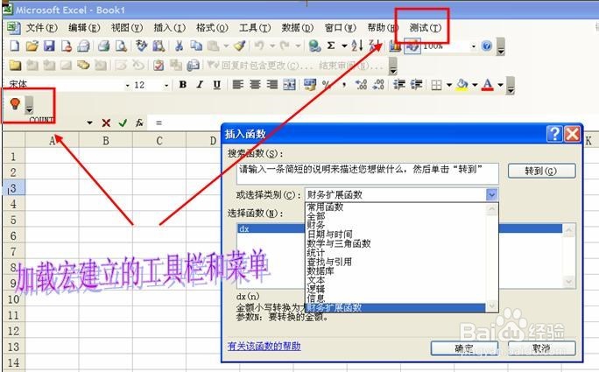
Task: Open the font name dropdown
Action: pyautogui.click(x=127, y=85)
